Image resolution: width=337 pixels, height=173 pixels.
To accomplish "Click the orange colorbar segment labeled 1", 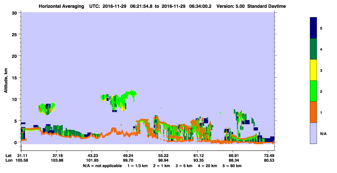I will (x=313, y=112).
